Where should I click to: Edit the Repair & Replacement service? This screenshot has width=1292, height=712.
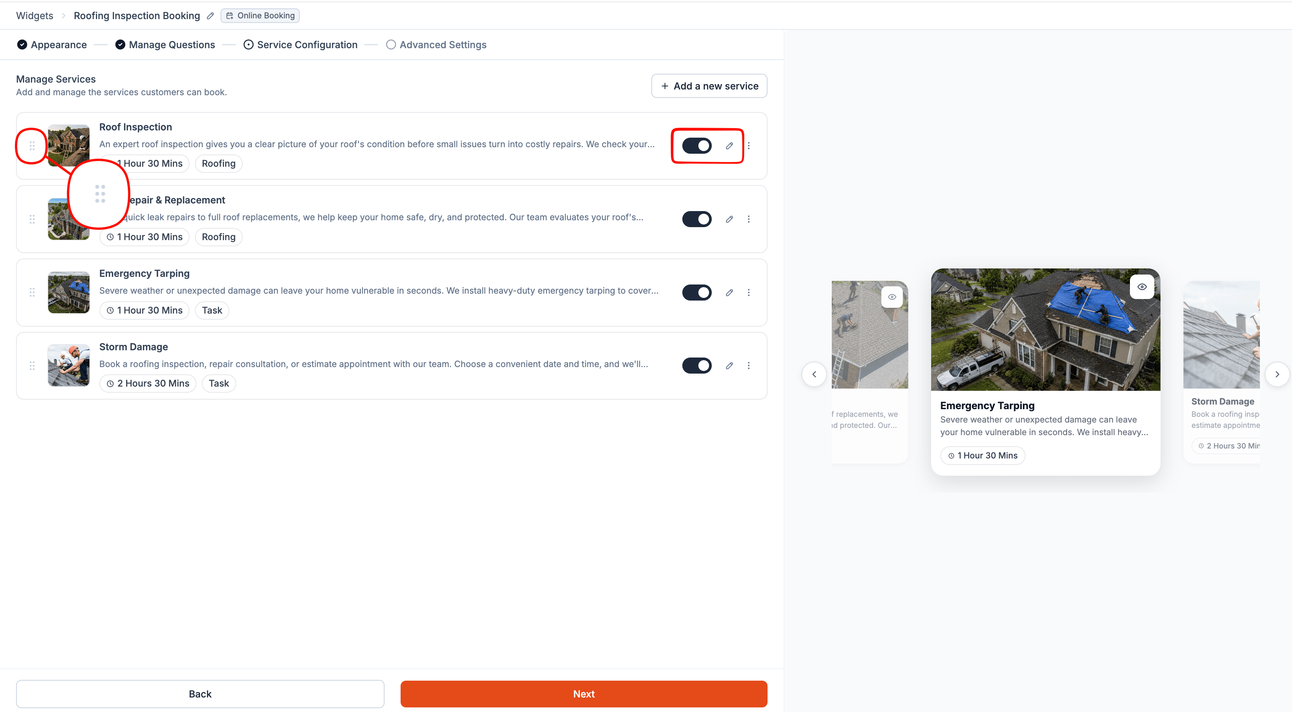(729, 219)
